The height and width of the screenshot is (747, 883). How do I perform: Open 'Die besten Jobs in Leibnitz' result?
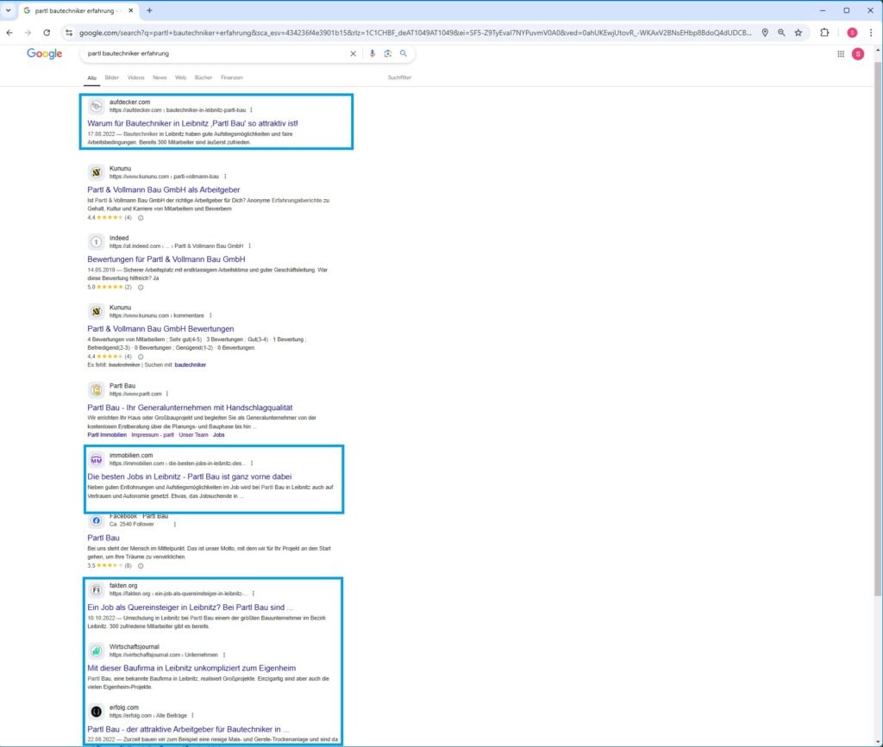(x=189, y=476)
